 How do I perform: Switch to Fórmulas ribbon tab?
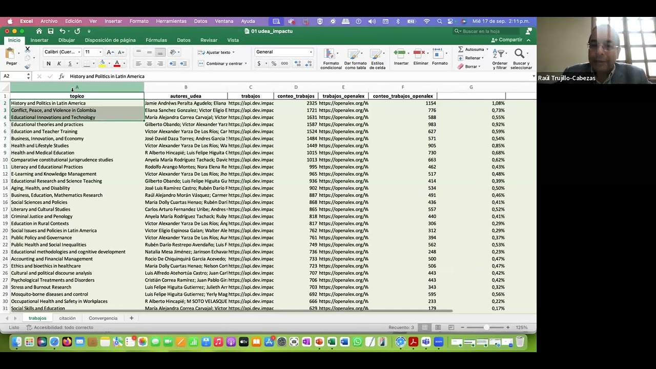pos(156,40)
